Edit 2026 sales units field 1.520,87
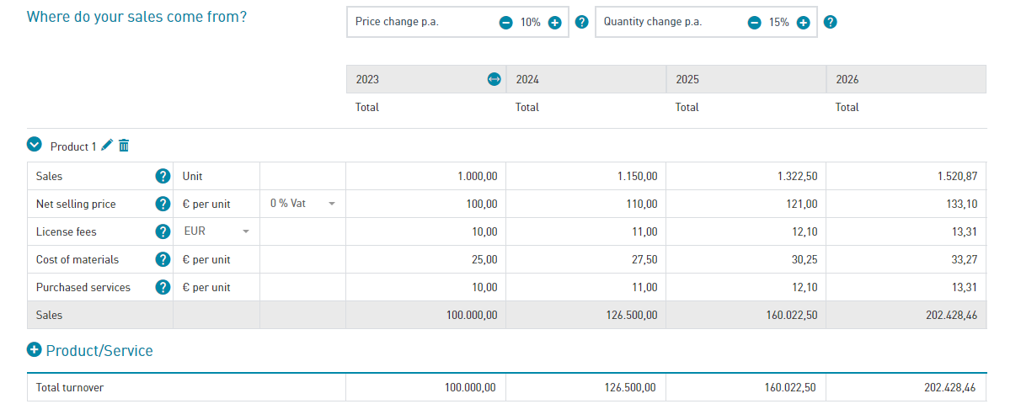1021x404 pixels. [906, 177]
